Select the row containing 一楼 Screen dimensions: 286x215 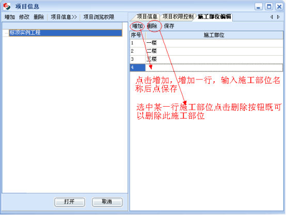click(206, 43)
